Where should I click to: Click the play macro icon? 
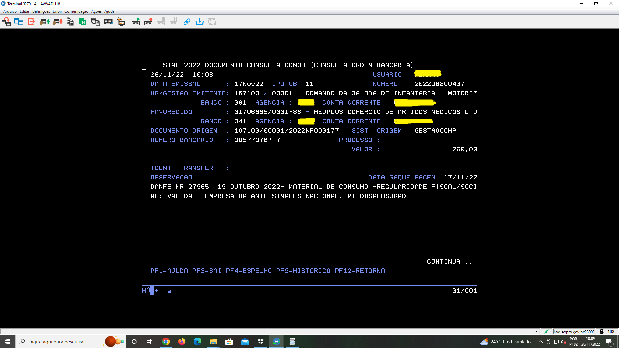[136, 22]
